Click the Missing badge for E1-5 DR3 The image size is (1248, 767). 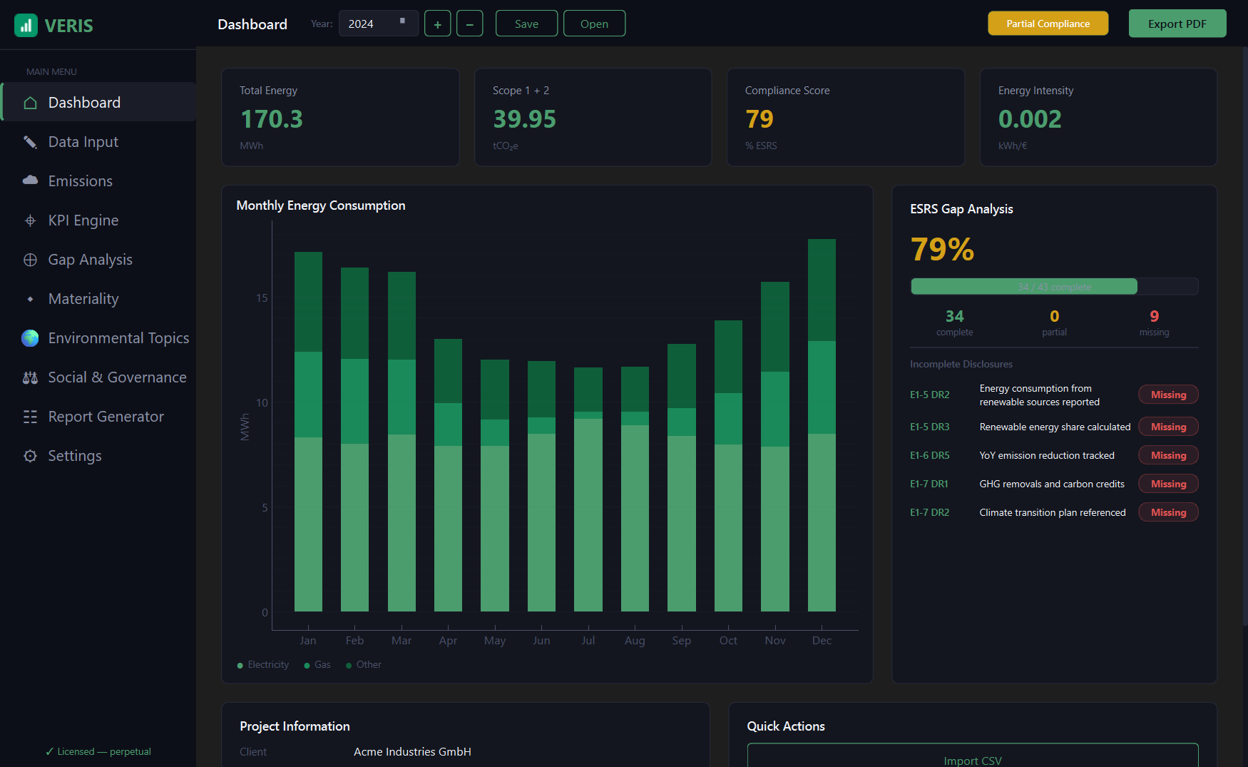pyautogui.click(x=1168, y=427)
